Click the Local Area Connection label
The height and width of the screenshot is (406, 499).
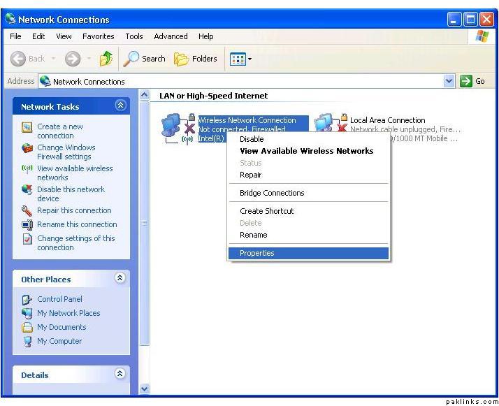point(387,120)
